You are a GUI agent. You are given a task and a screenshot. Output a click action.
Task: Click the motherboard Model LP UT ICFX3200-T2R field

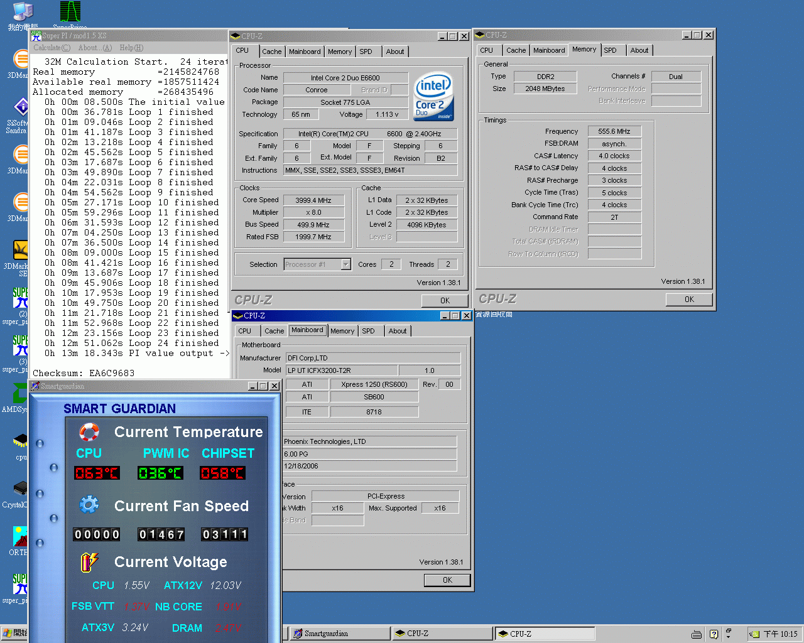tap(342, 370)
